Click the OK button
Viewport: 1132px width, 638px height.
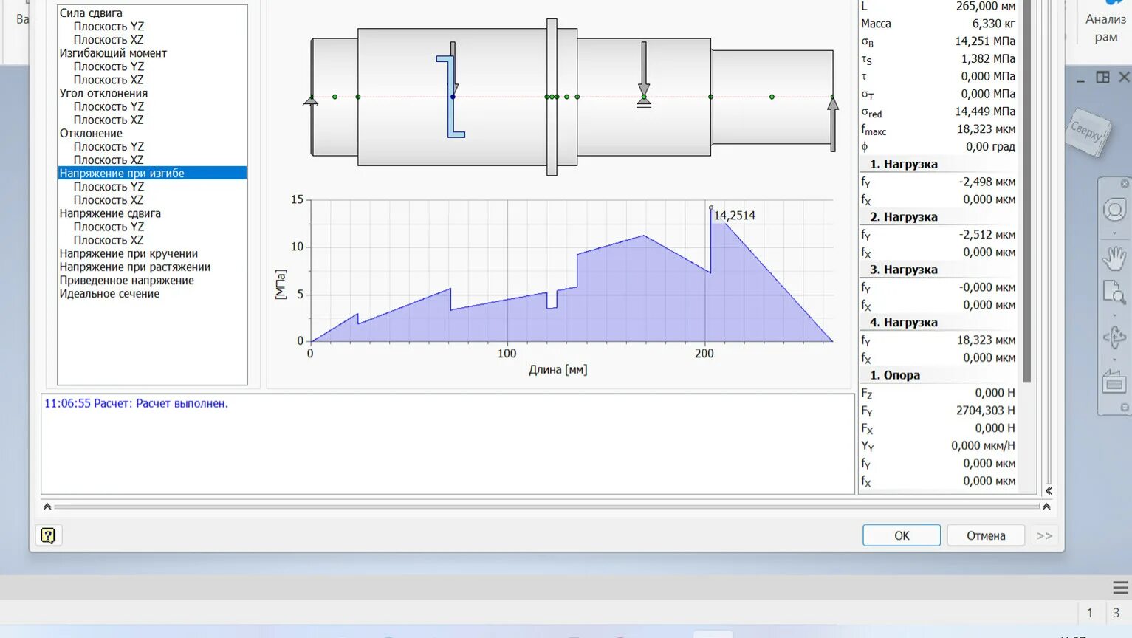coord(902,535)
